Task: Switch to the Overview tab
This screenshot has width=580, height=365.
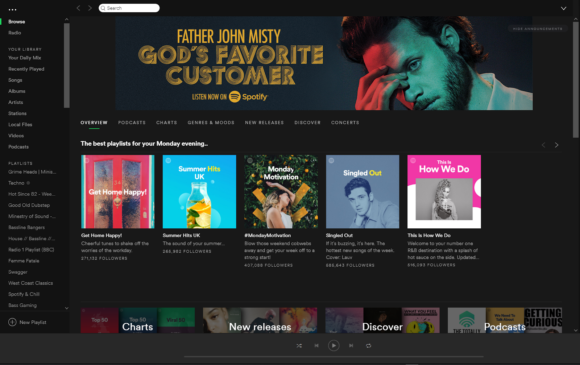Action: pos(94,123)
